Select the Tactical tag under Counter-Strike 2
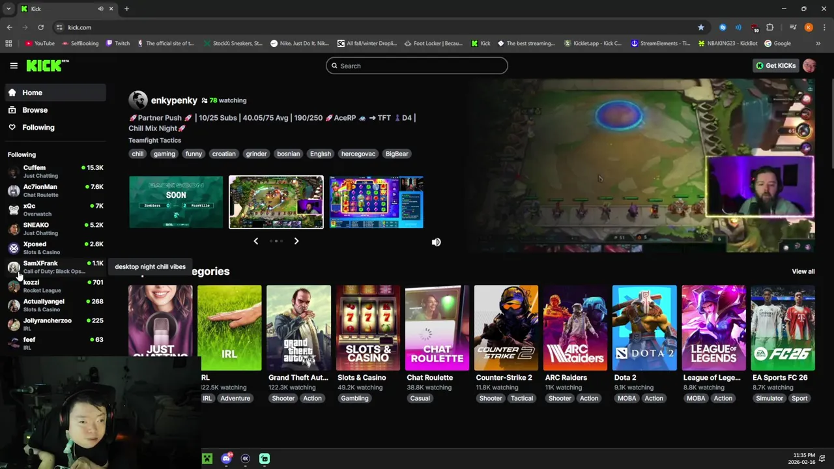Screen dimensions: 834x469 pos(521,399)
